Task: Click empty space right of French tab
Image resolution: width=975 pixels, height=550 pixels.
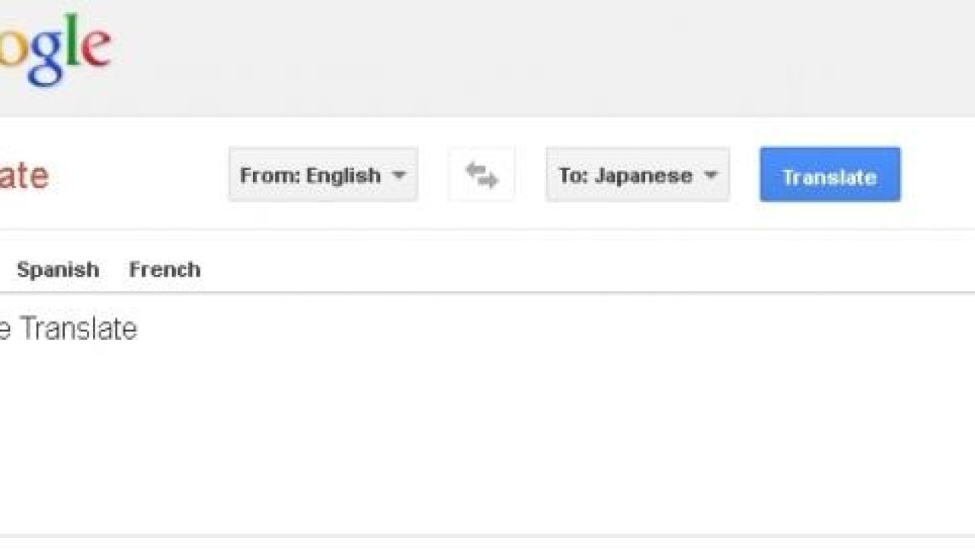Action: [x=587, y=270]
